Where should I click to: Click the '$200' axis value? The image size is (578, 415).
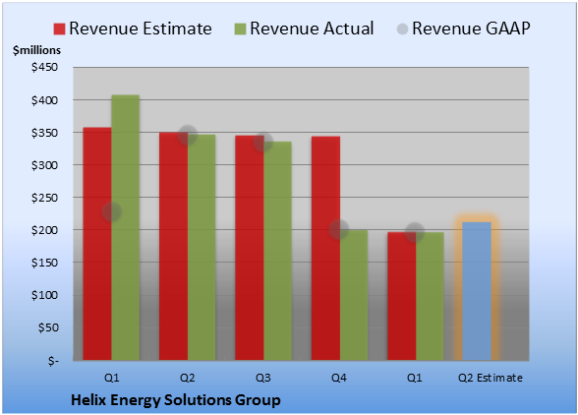click(44, 230)
